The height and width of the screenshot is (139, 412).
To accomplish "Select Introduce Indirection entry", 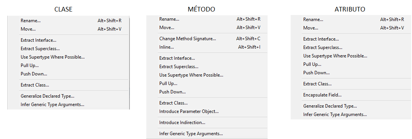I will 207,123.
